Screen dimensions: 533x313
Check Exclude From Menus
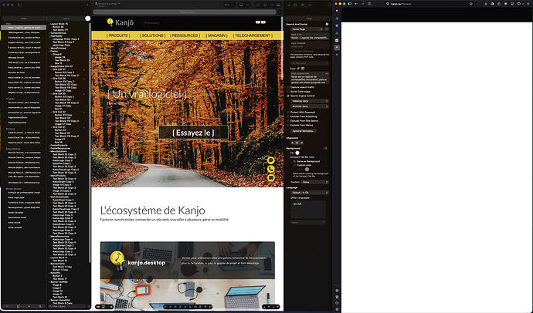coord(288,125)
